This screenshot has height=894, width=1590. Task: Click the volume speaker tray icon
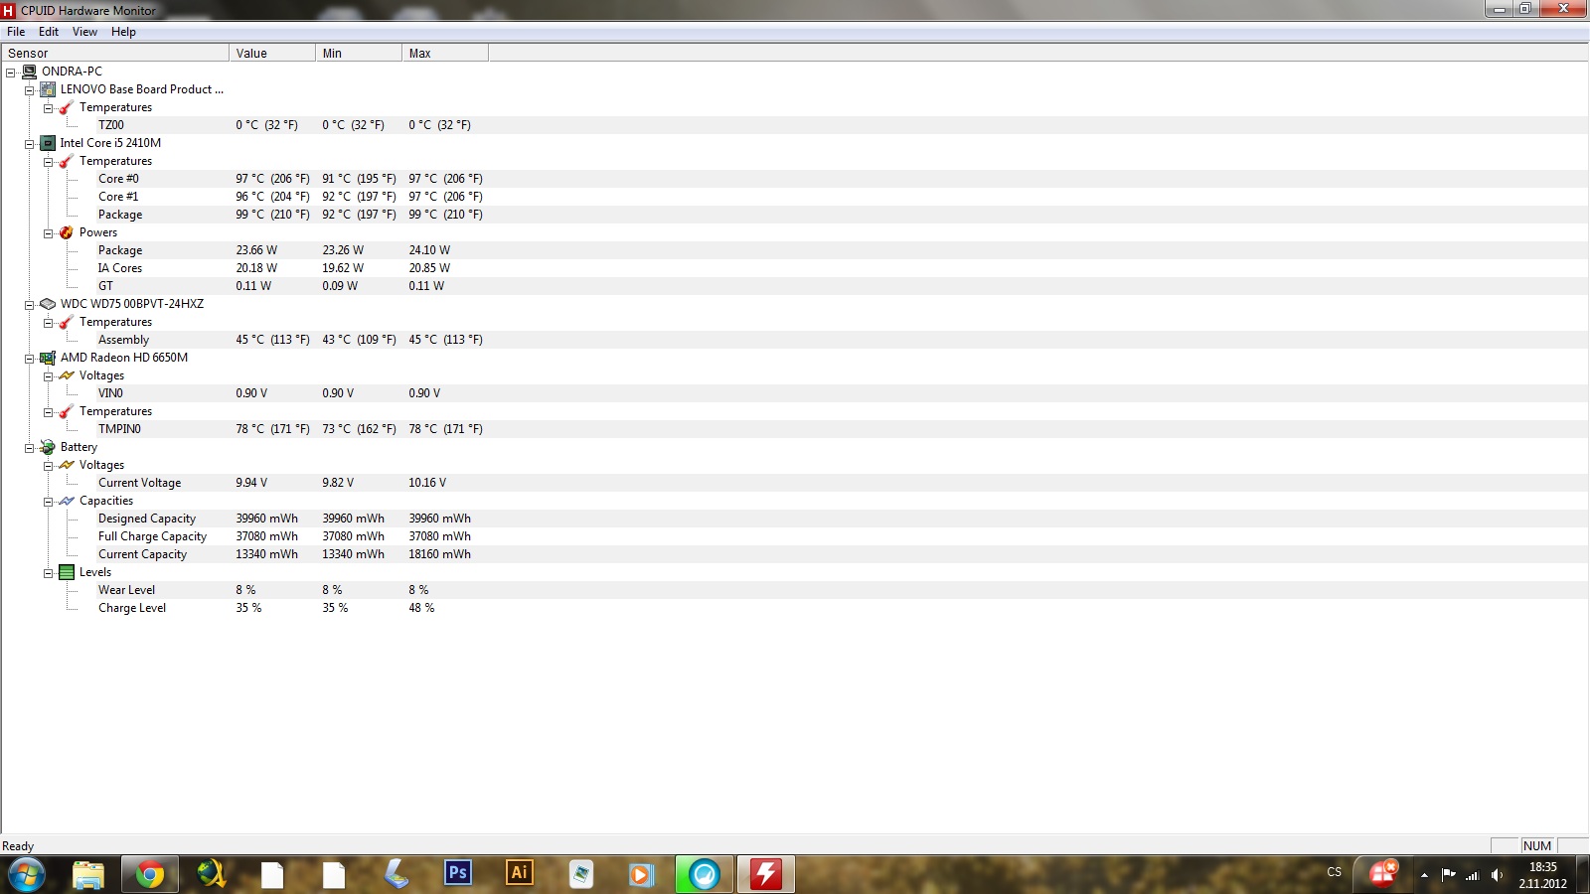[1497, 875]
